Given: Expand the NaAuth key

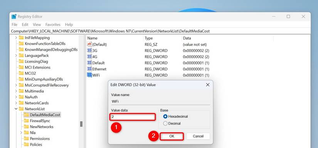Looking at the screenshot, I should tap(16, 97).
